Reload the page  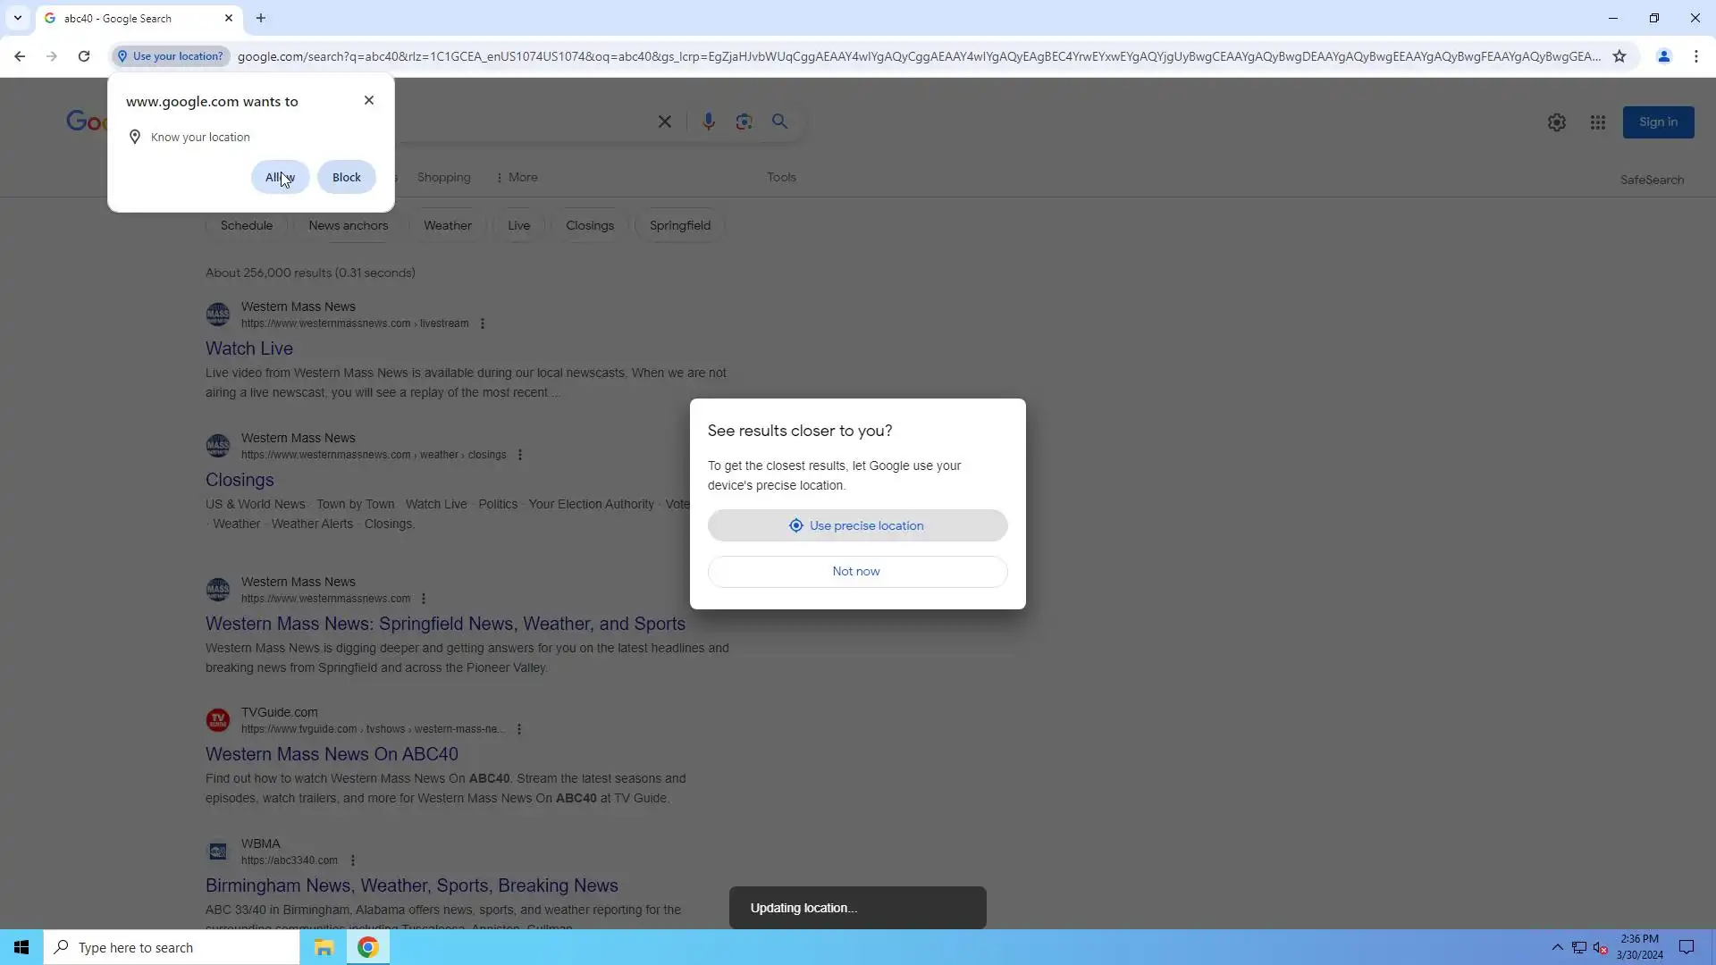(x=84, y=56)
